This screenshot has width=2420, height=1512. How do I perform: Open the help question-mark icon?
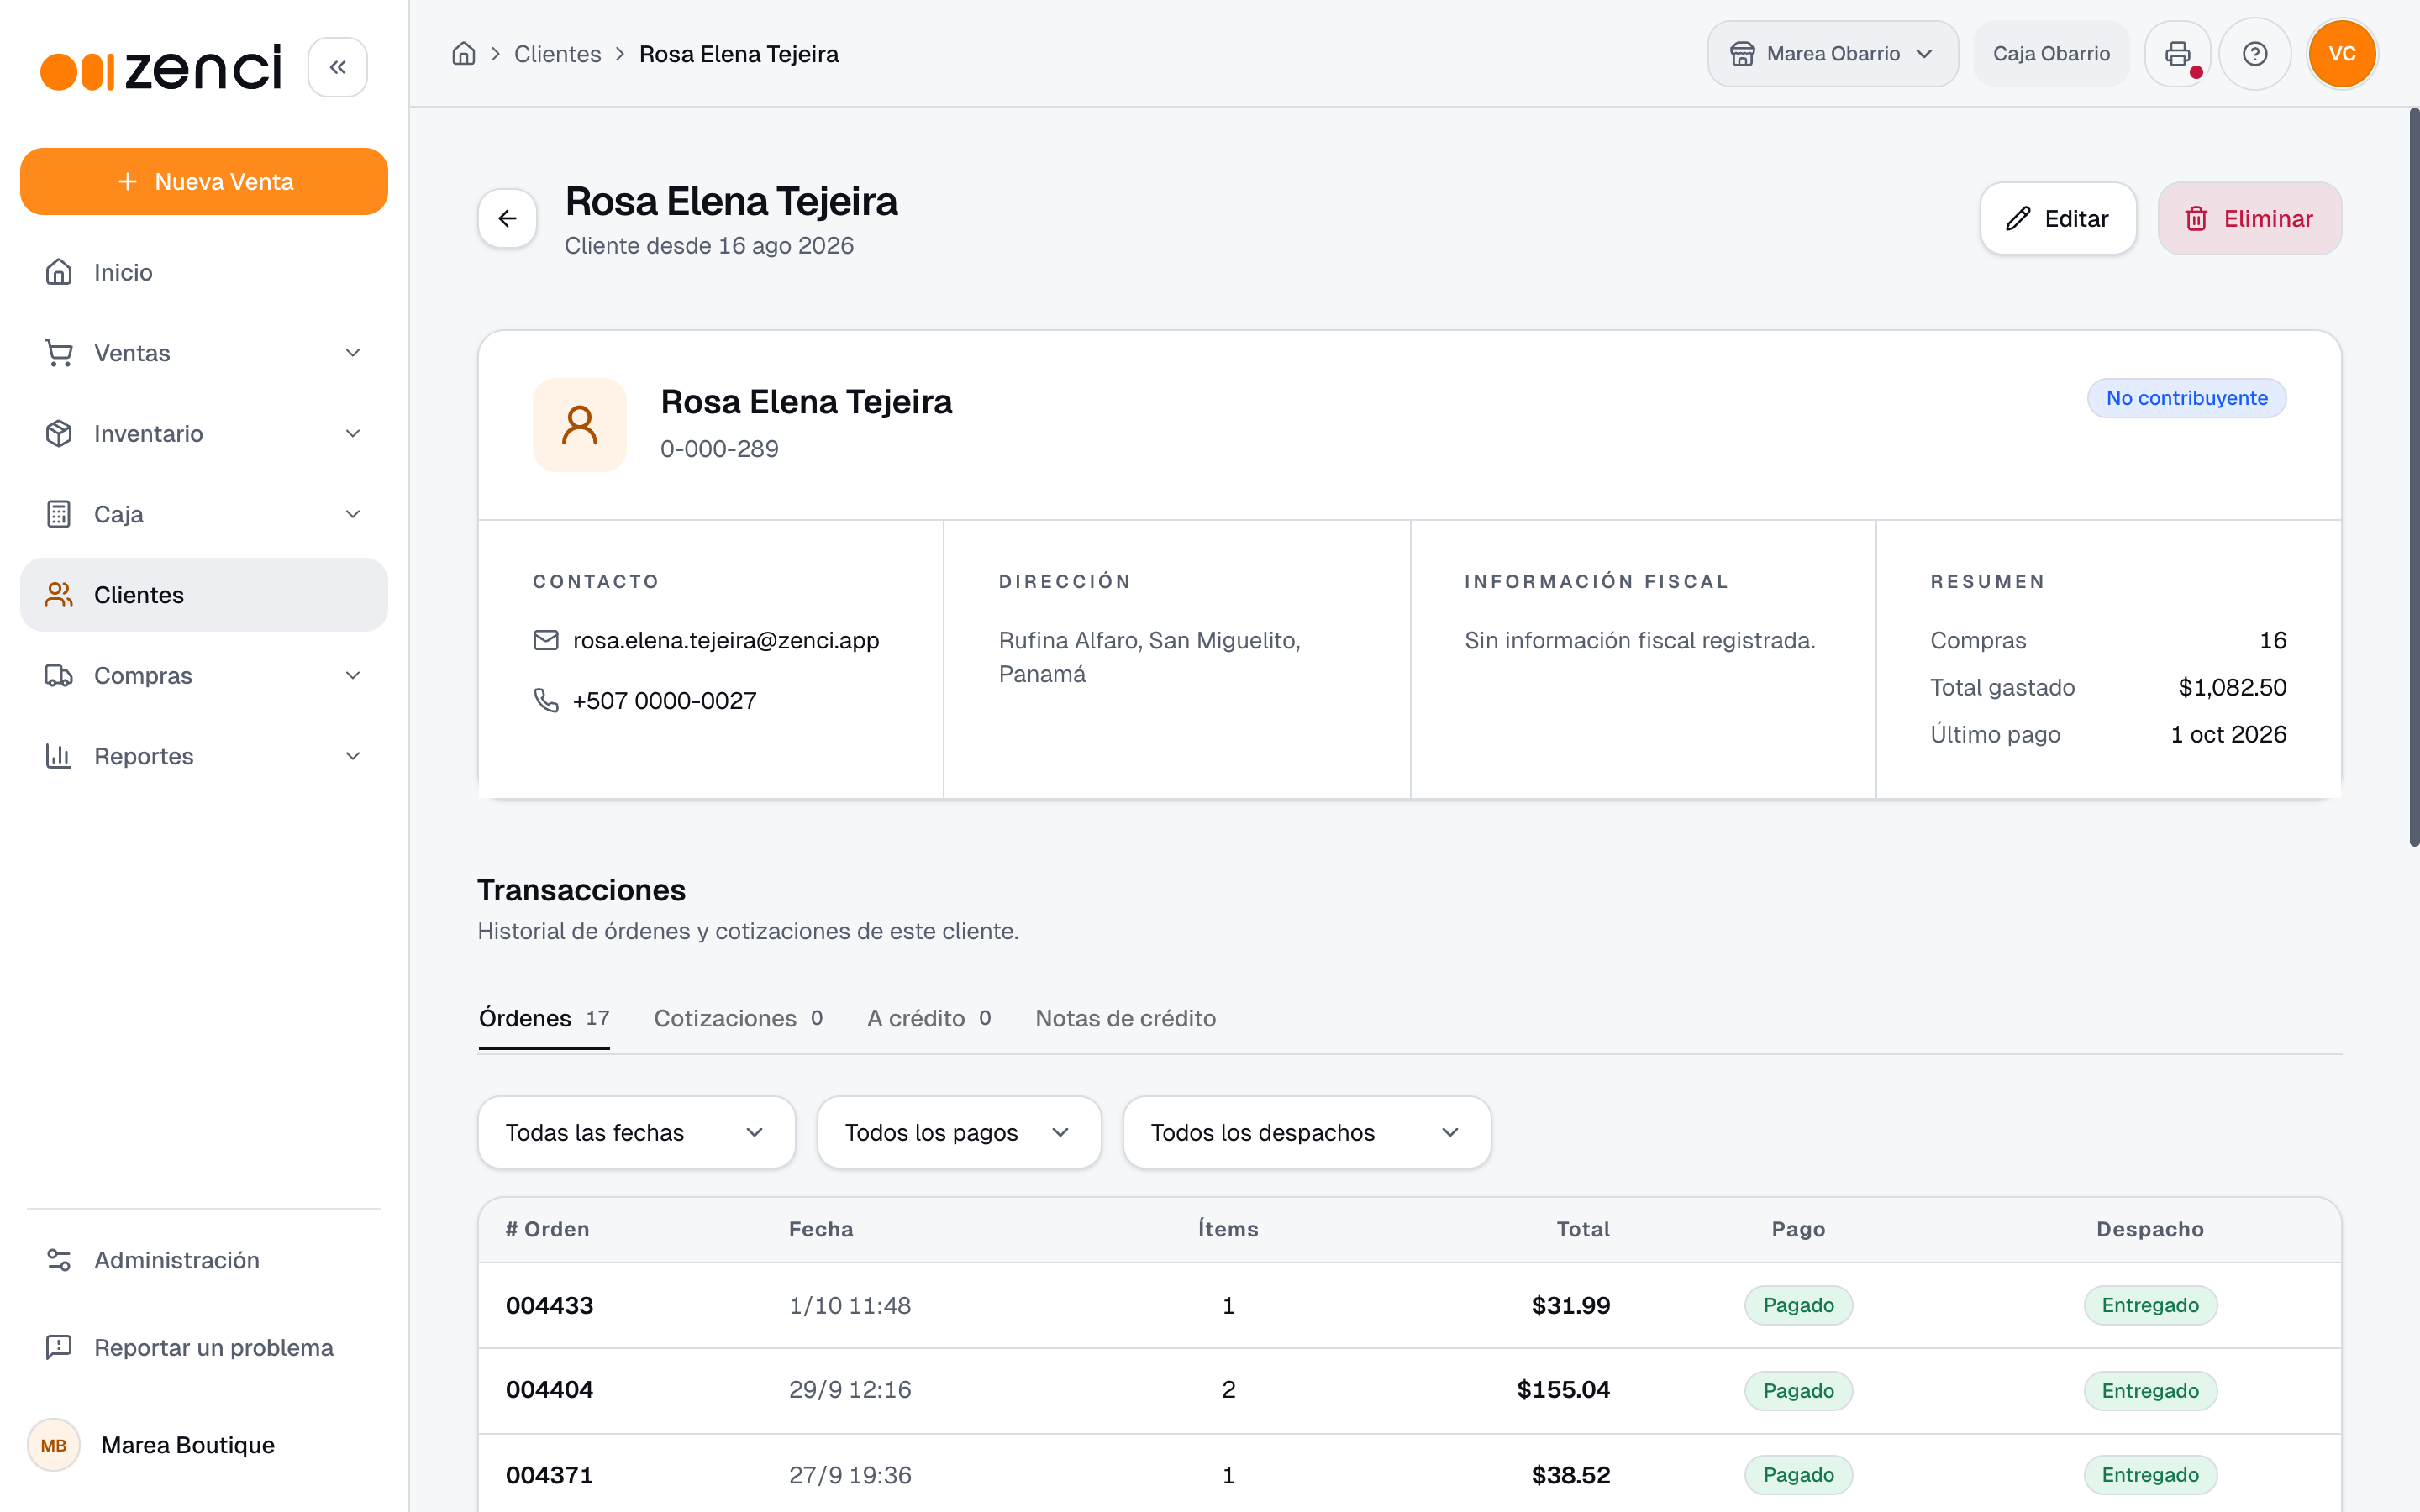coord(2254,54)
